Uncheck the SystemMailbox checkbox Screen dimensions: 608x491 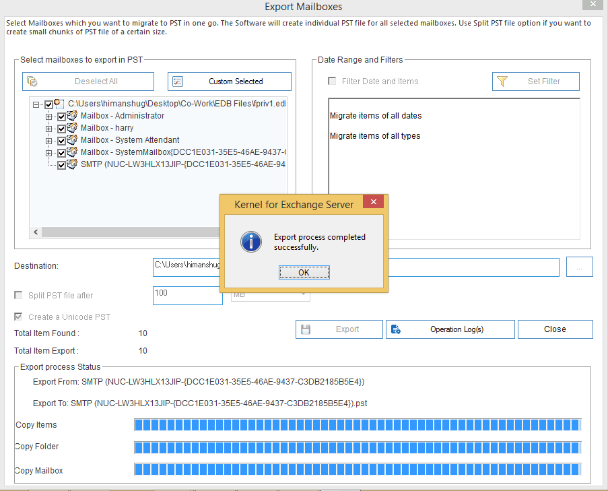click(x=61, y=153)
